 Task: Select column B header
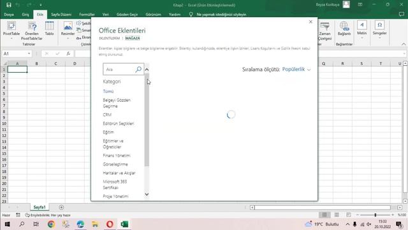(x=37, y=63)
